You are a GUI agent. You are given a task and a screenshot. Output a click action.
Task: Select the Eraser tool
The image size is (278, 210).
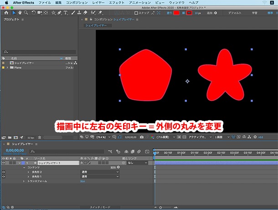click(85, 13)
